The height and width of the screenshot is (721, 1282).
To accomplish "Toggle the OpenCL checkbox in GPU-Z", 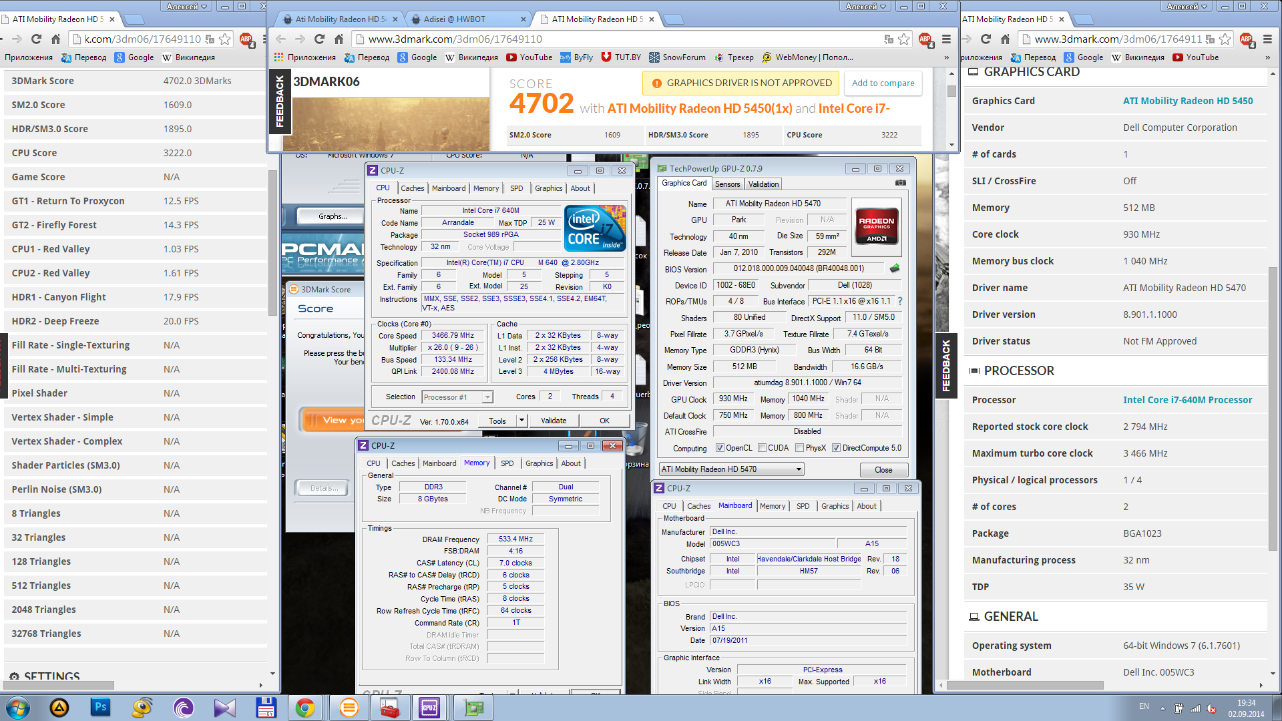I will pyautogui.click(x=720, y=448).
